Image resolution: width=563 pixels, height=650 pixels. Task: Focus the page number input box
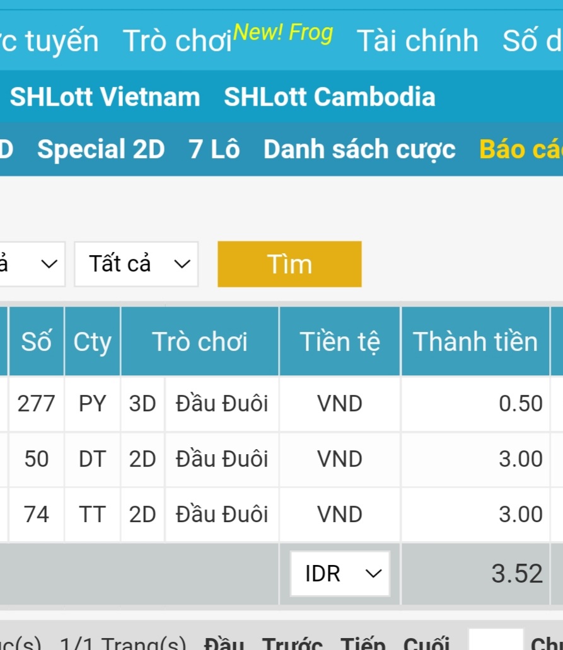click(495, 641)
